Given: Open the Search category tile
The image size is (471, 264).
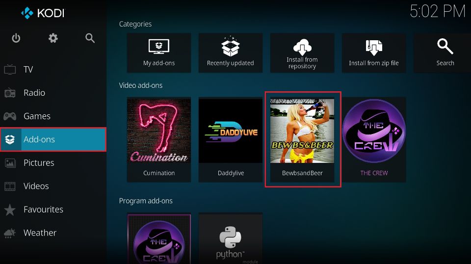Looking at the screenshot, I should (442, 53).
